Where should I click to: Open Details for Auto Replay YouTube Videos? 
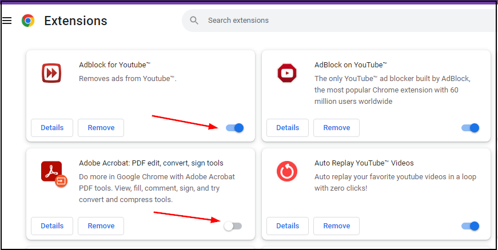pyautogui.click(x=288, y=226)
